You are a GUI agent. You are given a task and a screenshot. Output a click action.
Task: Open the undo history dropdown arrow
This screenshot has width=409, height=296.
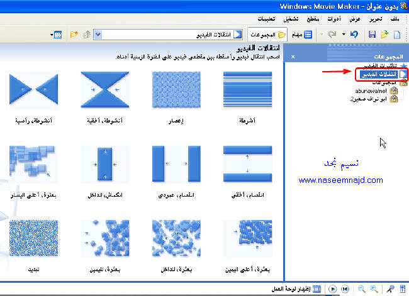(344, 34)
